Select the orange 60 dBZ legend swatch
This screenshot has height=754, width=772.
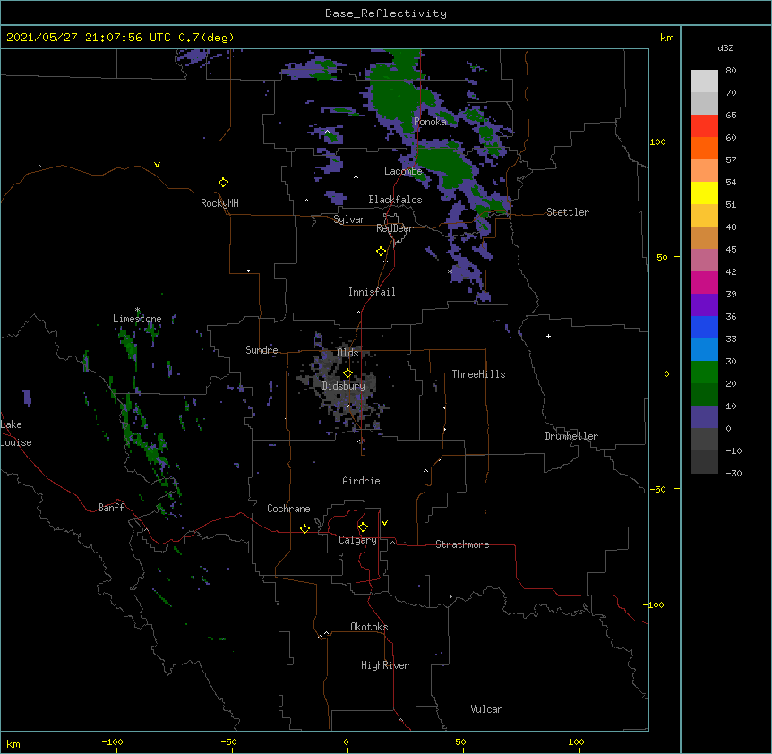704,148
